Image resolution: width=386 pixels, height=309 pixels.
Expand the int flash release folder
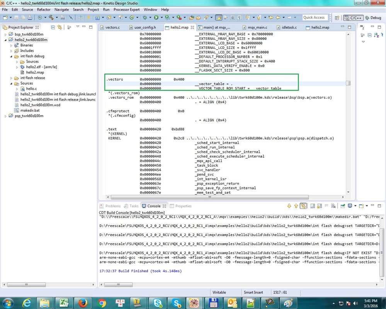click(11, 78)
